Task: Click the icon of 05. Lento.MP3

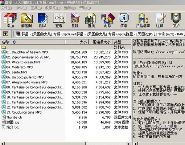Action: [3, 72]
